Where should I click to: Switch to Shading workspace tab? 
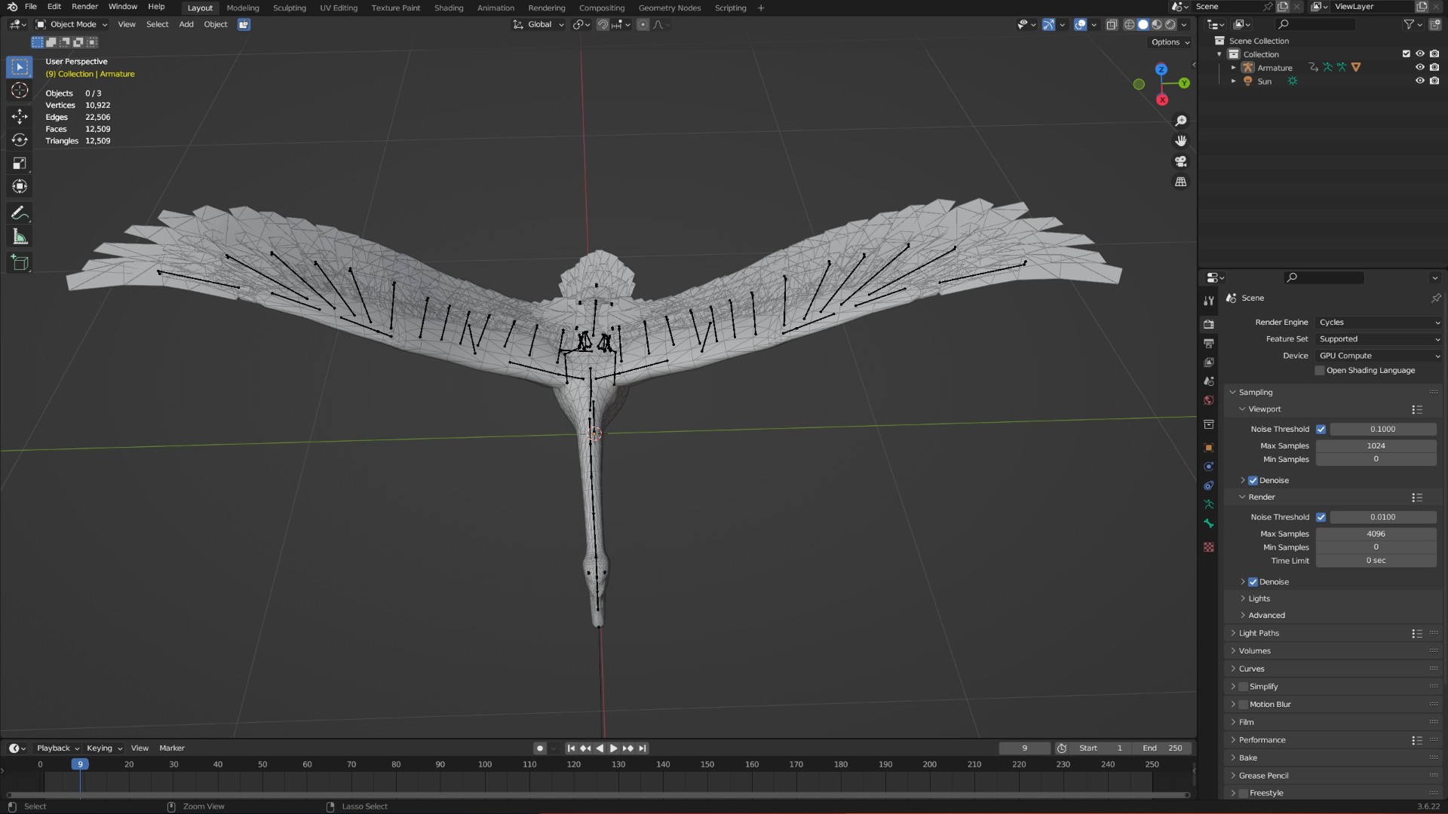coord(449,8)
